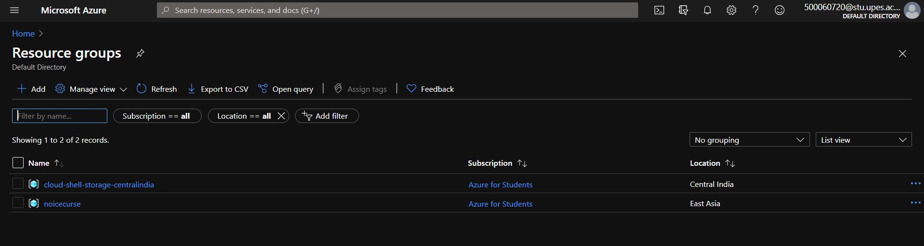This screenshot has width=924, height=246.
Task: Click the feedback smiley icon
Action: pos(780,10)
